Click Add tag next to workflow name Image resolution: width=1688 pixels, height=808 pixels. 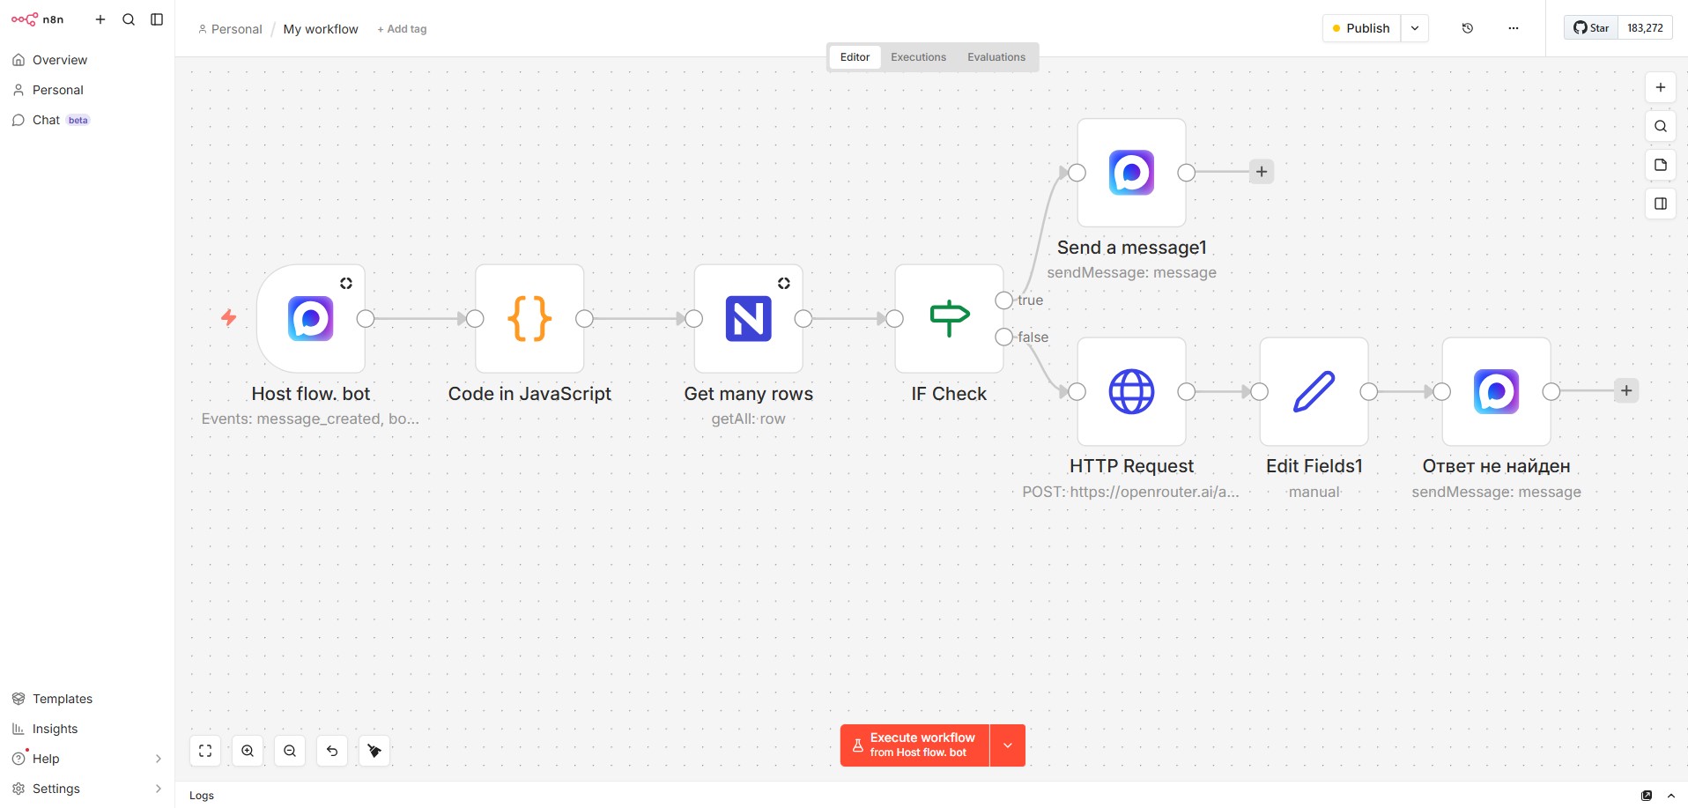pyautogui.click(x=402, y=29)
